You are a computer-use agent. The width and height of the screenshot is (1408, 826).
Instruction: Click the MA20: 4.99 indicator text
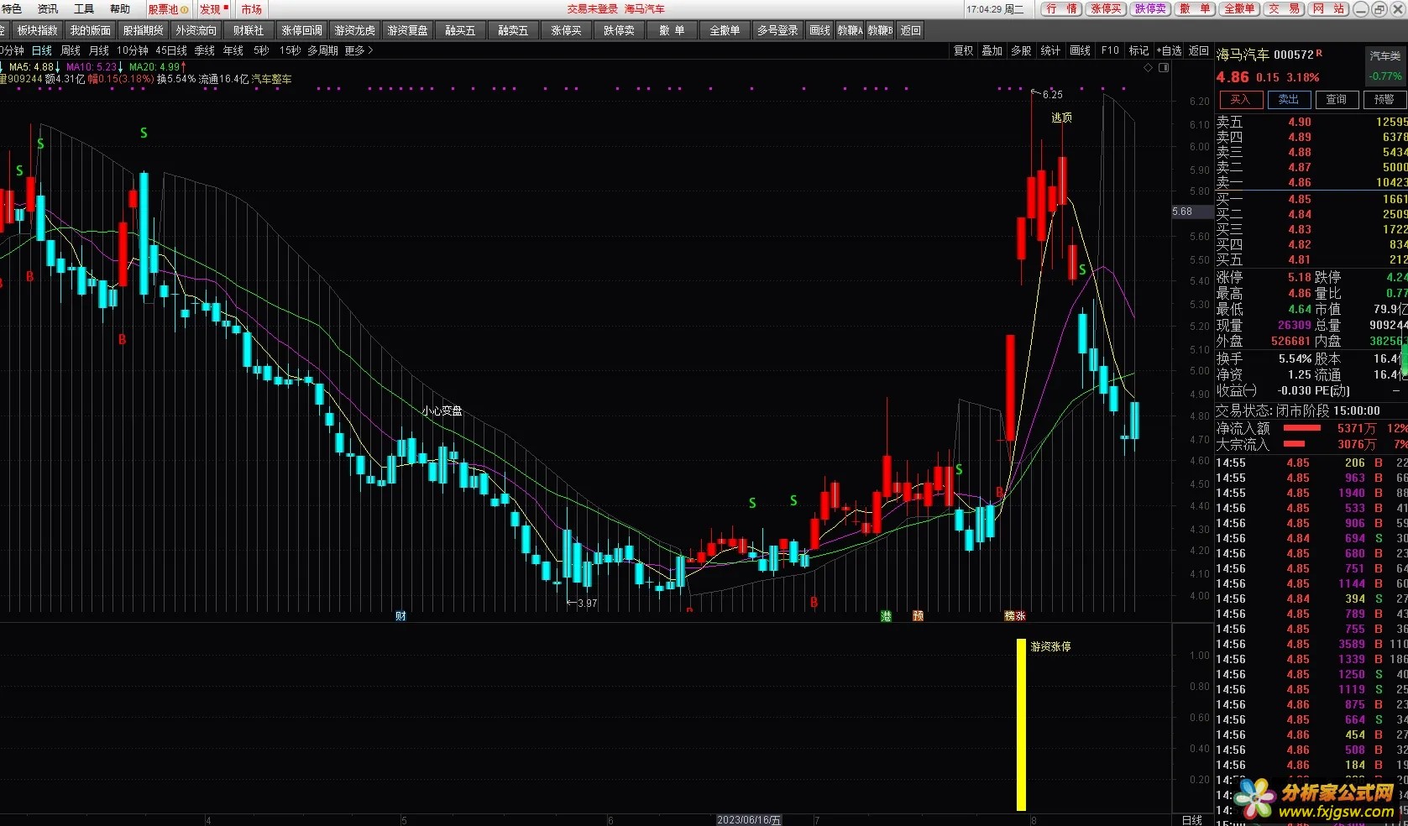coord(154,66)
